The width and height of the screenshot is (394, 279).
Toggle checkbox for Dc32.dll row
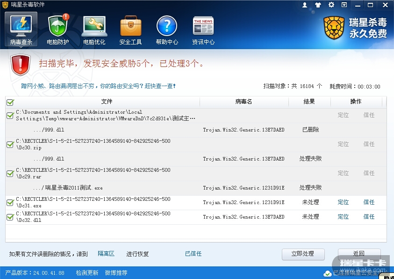coord(10,217)
